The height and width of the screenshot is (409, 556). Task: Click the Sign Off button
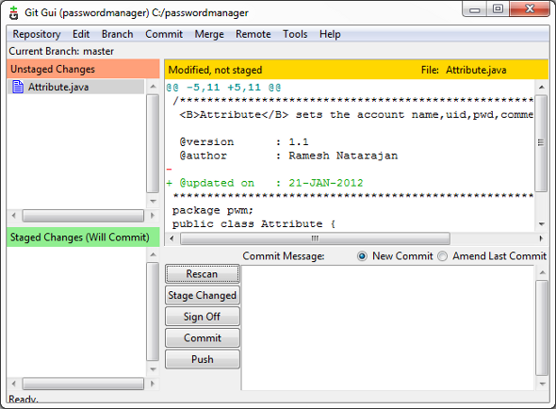pos(202,317)
